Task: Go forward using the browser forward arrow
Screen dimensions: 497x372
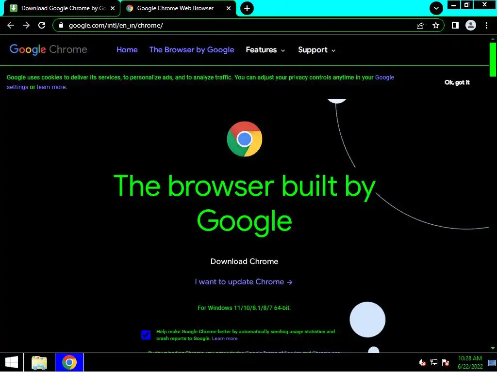Action: (x=26, y=25)
